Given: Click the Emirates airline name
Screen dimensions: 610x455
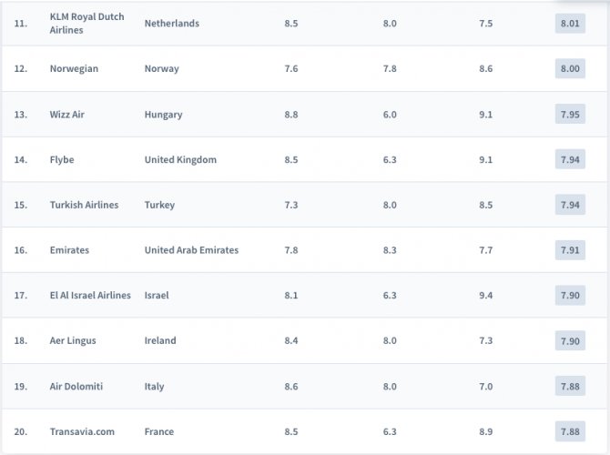Looking at the screenshot, I should (69, 250).
